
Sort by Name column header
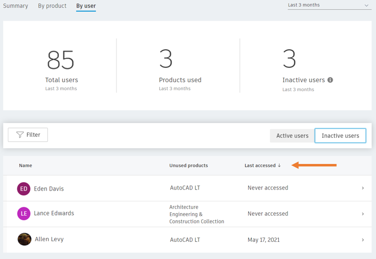coord(26,165)
